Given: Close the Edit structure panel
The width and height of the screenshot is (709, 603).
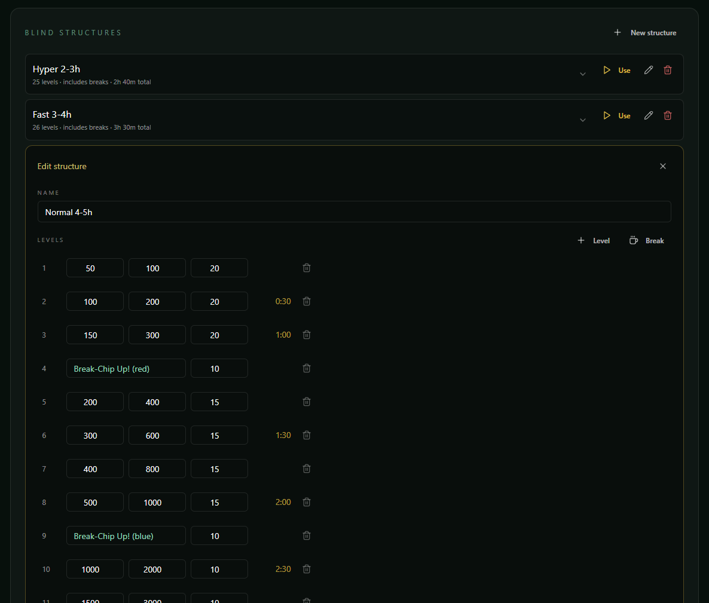Looking at the screenshot, I should point(663,166).
